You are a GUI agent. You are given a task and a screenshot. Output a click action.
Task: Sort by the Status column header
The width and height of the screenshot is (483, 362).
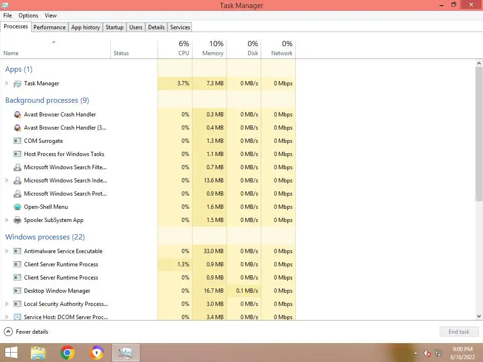pyautogui.click(x=134, y=49)
